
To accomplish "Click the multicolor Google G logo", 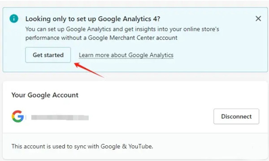I will [x=18, y=116].
